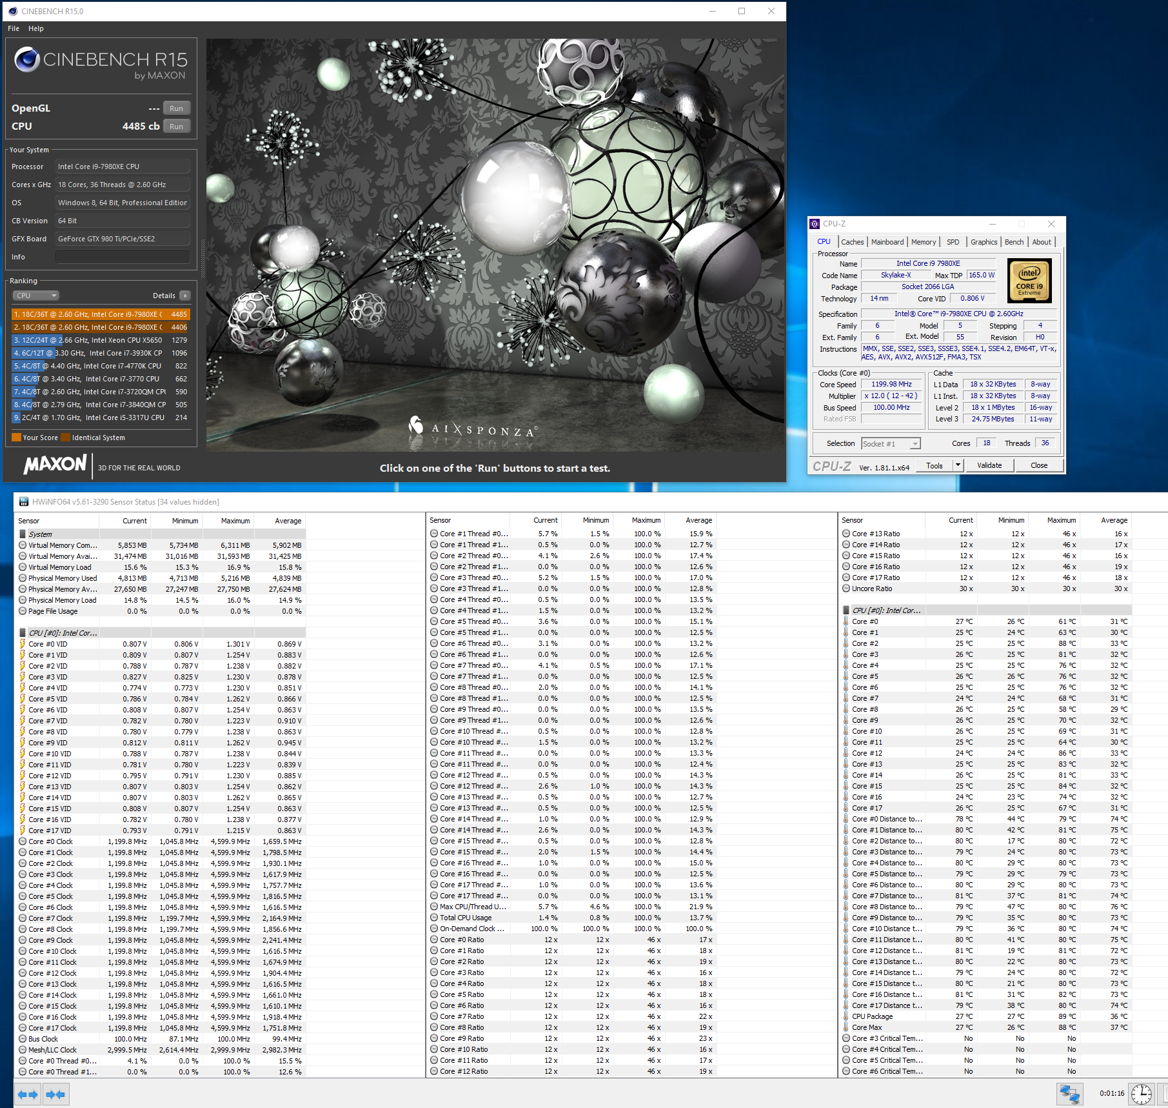1168x1108 pixels.
Task: Select ranking entry 5 Core i7-4770K
Action: point(101,366)
